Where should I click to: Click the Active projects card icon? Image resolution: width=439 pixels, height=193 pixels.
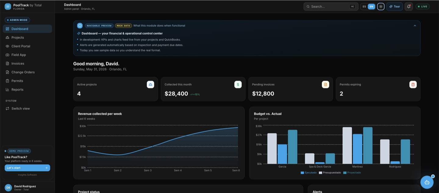(150, 84)
